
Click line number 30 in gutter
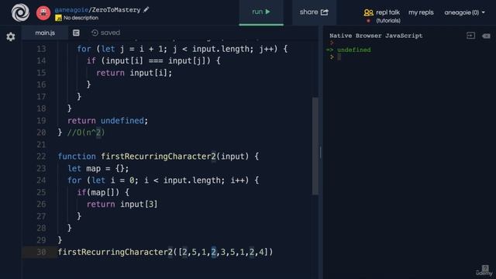(41, 252)
